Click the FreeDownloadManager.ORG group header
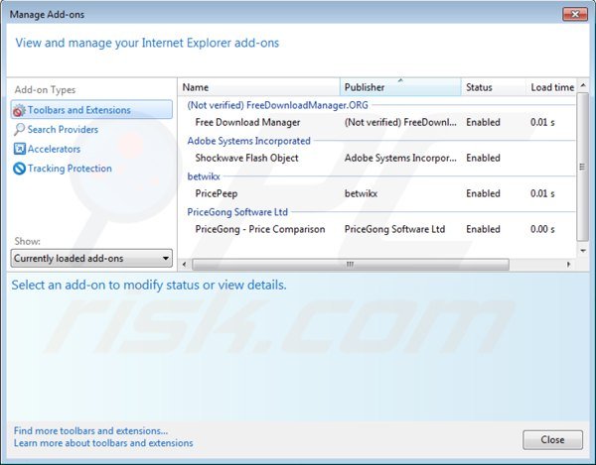Image resolution: width=596 pixels, height=465 pixels. [x=277, y=105]
